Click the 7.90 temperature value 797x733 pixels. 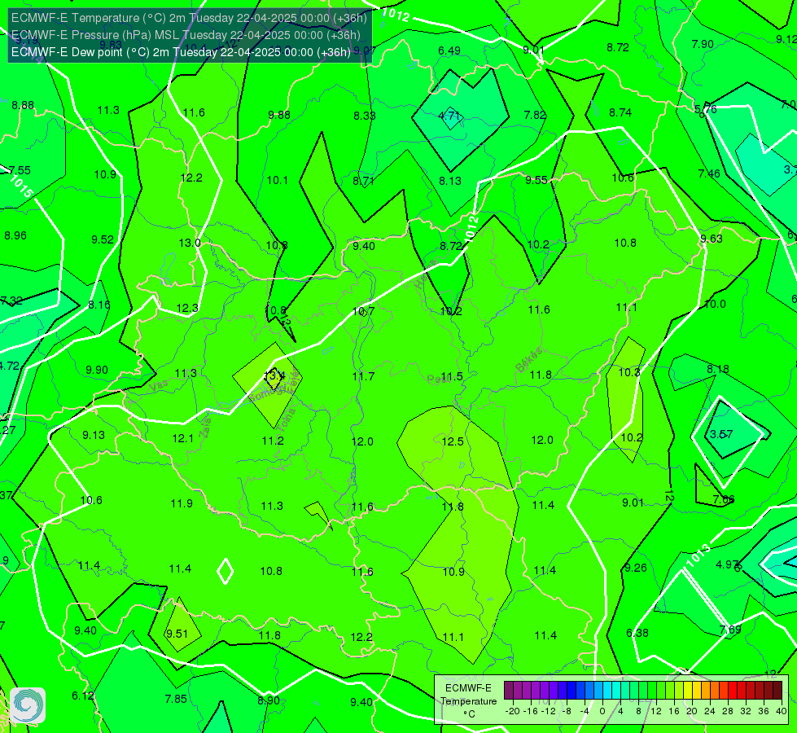point(703,44)
